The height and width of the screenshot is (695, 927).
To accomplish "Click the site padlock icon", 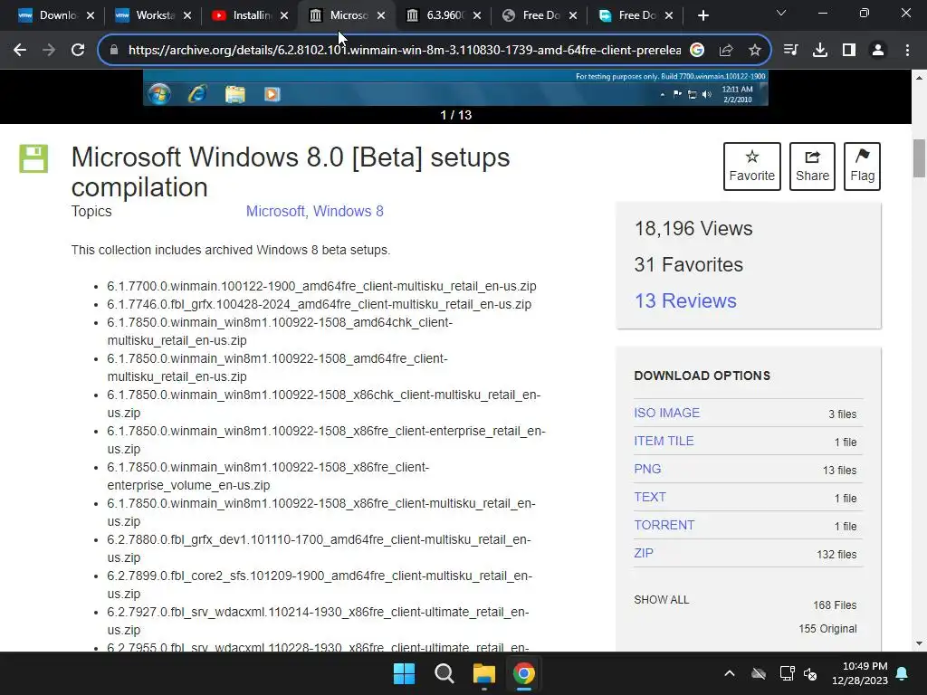I will 114,51.
